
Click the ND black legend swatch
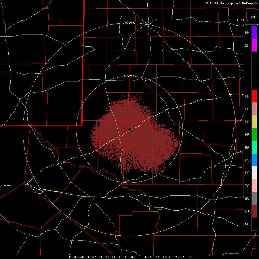coord(254,224)
